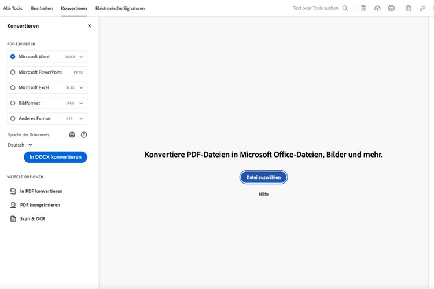
Task: Close the Konvertieren side panel
Action: 89,26
